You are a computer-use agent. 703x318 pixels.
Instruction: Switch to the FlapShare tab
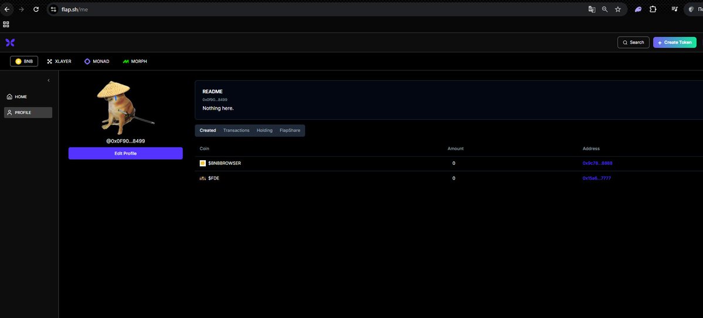pyautogui.click(x=290, y=130)
